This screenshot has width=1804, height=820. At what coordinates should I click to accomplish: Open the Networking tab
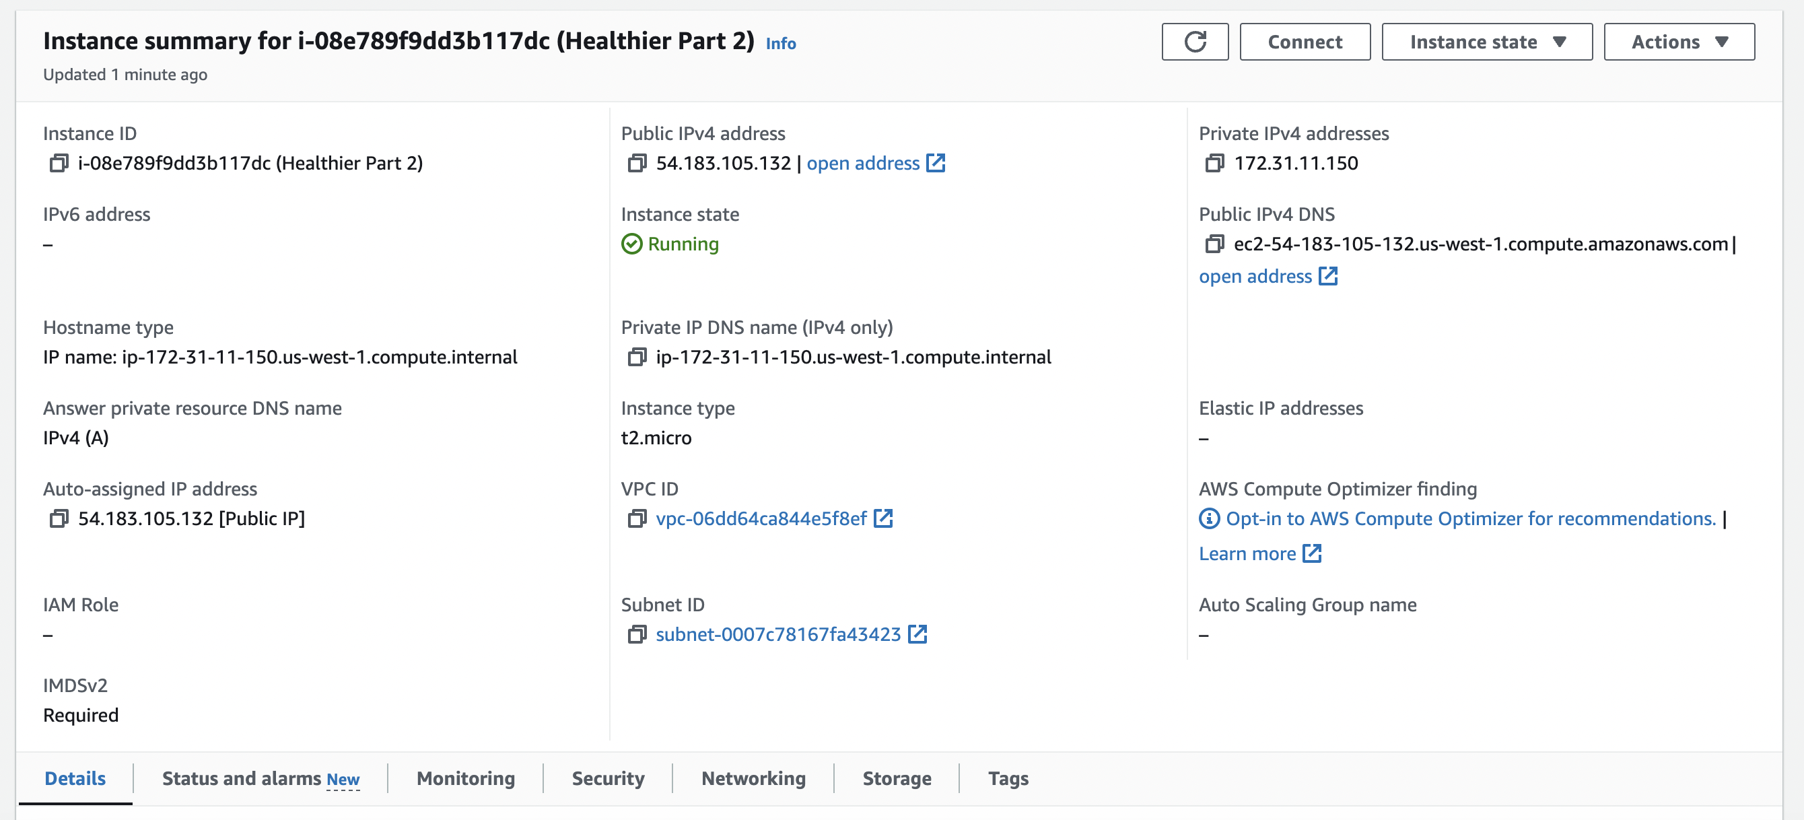pos(753,779)
